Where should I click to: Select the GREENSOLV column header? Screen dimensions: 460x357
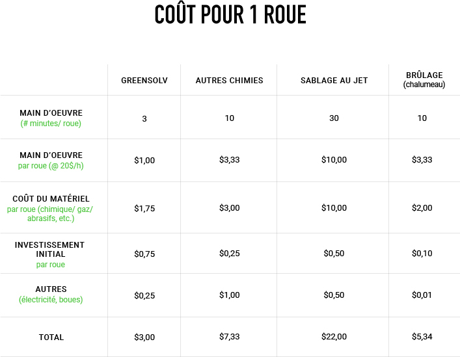point(144,81)
